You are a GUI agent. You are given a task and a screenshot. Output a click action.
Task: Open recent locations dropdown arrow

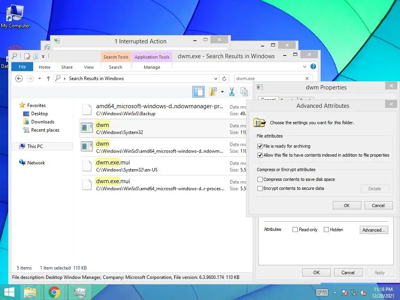[39, 78]
